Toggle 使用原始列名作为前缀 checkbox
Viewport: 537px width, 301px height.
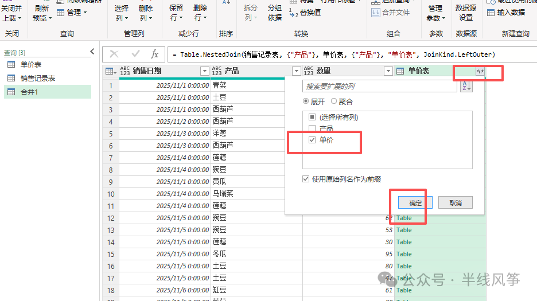[306, 179]
